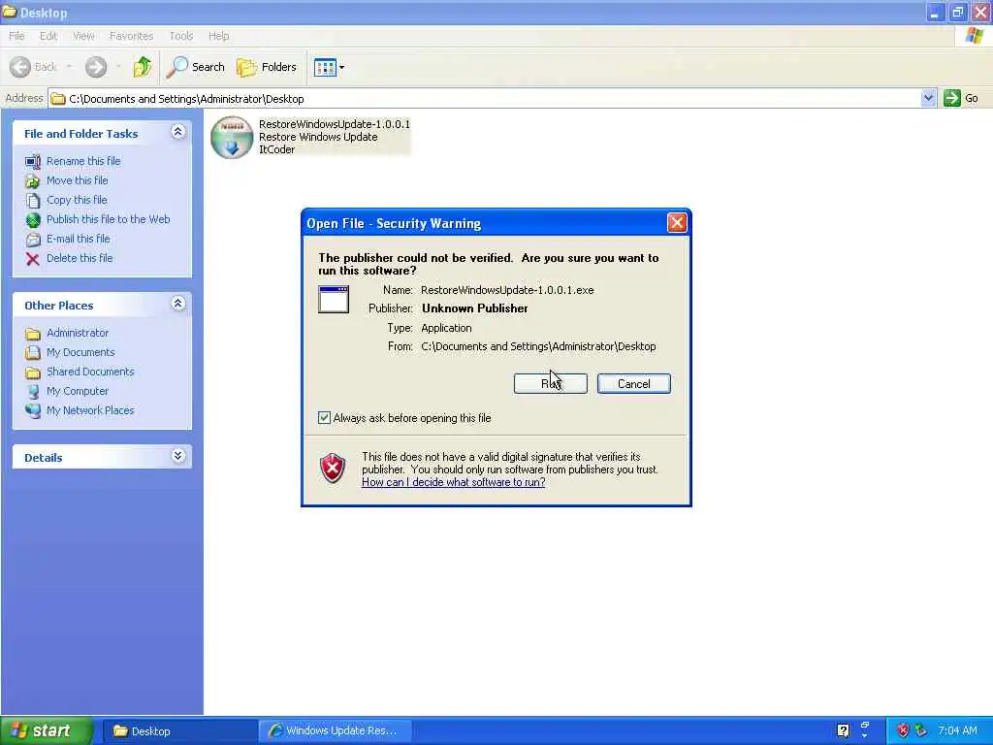
Task: Uncheck Always ask before opening this file
Action: click(324, 418)
